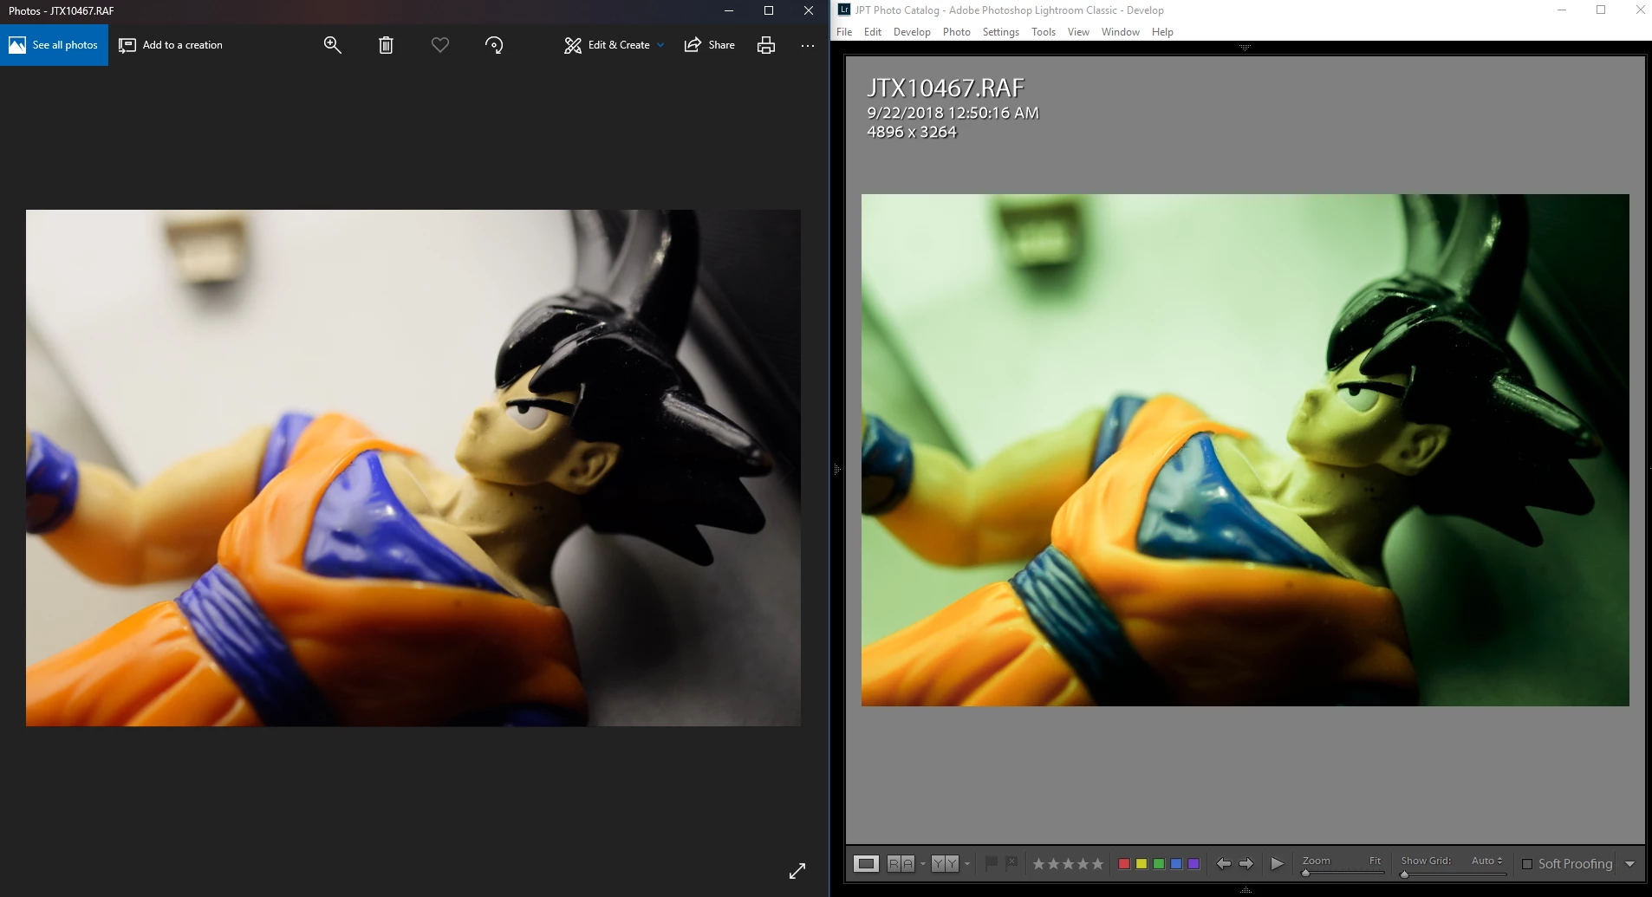Open the Settings menu in Lightroom
Screen dimensions: 1652x897
point(1001,32)
